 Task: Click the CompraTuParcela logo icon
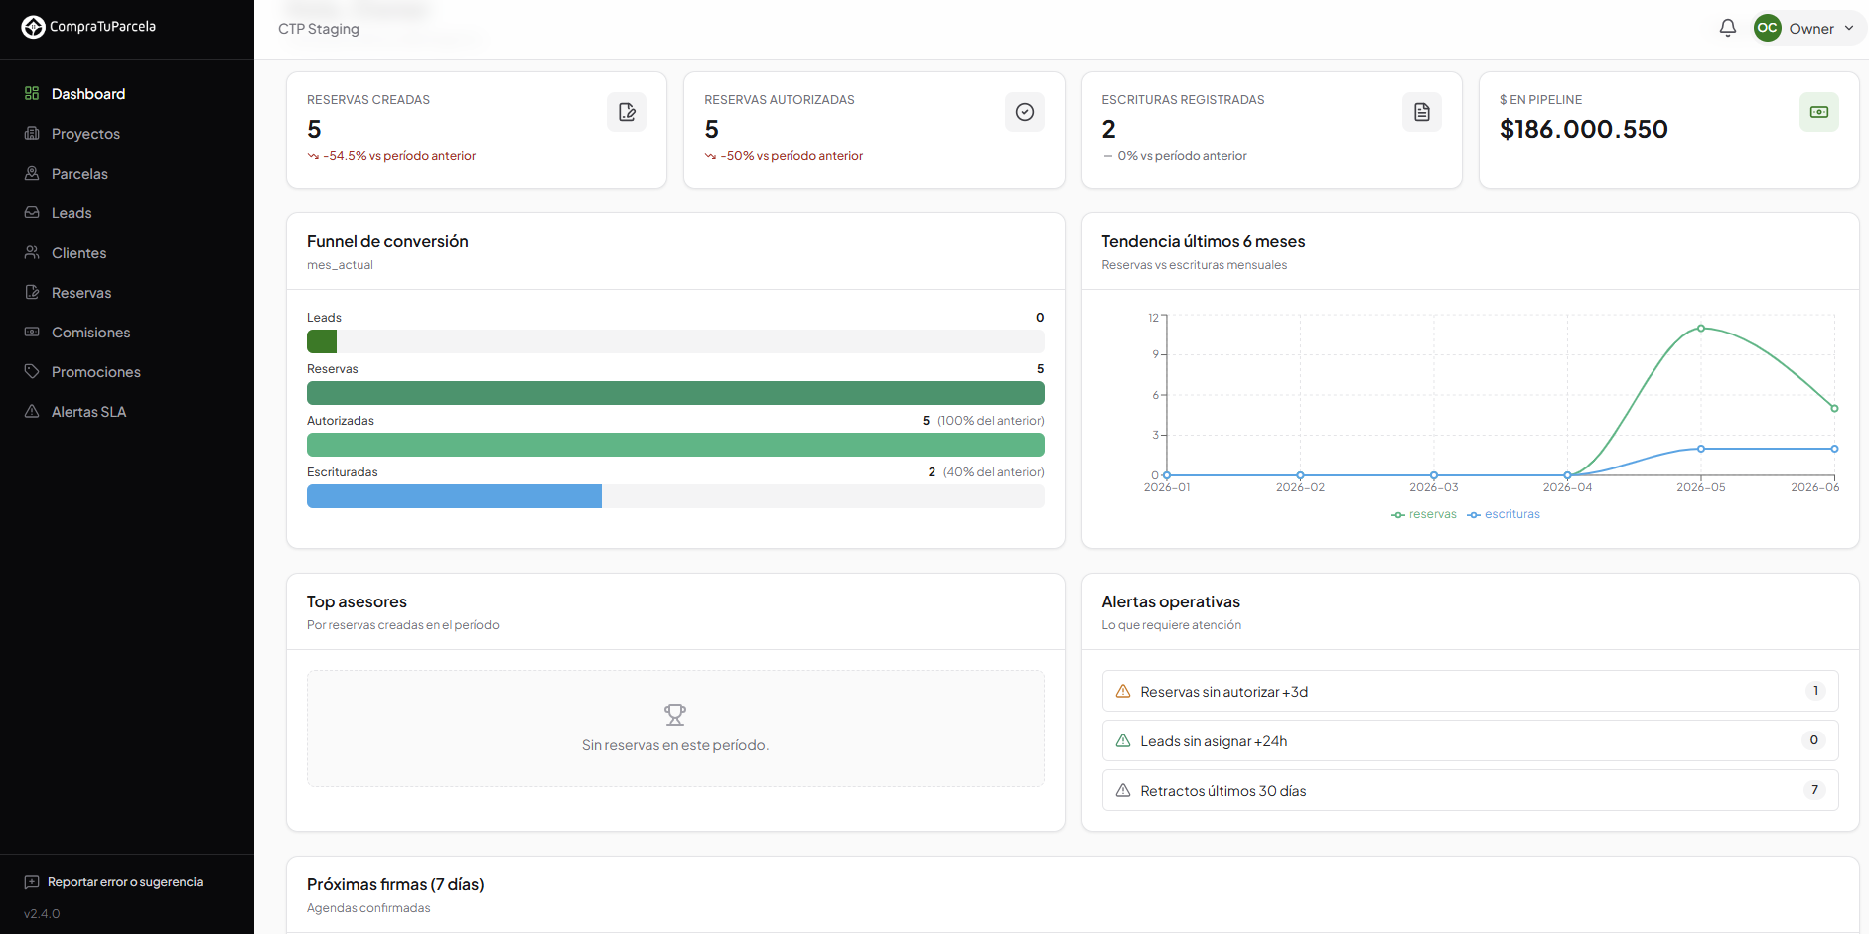point(33,27)
